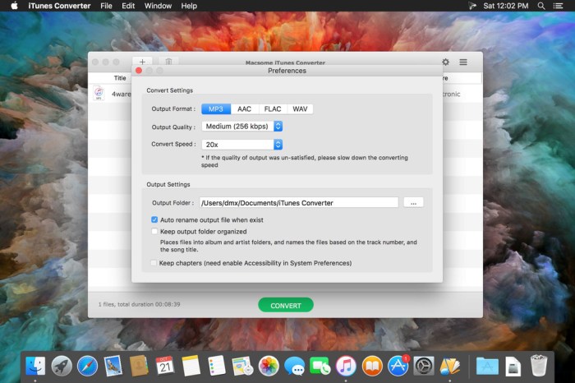Open App Store icon in Dock

398,366
